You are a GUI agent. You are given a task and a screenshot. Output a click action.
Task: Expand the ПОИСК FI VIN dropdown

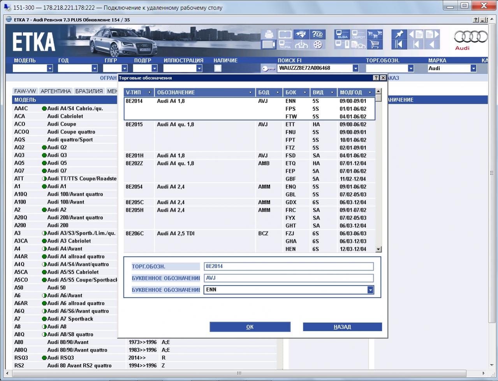pyautogui.click(x=355, y=68)
